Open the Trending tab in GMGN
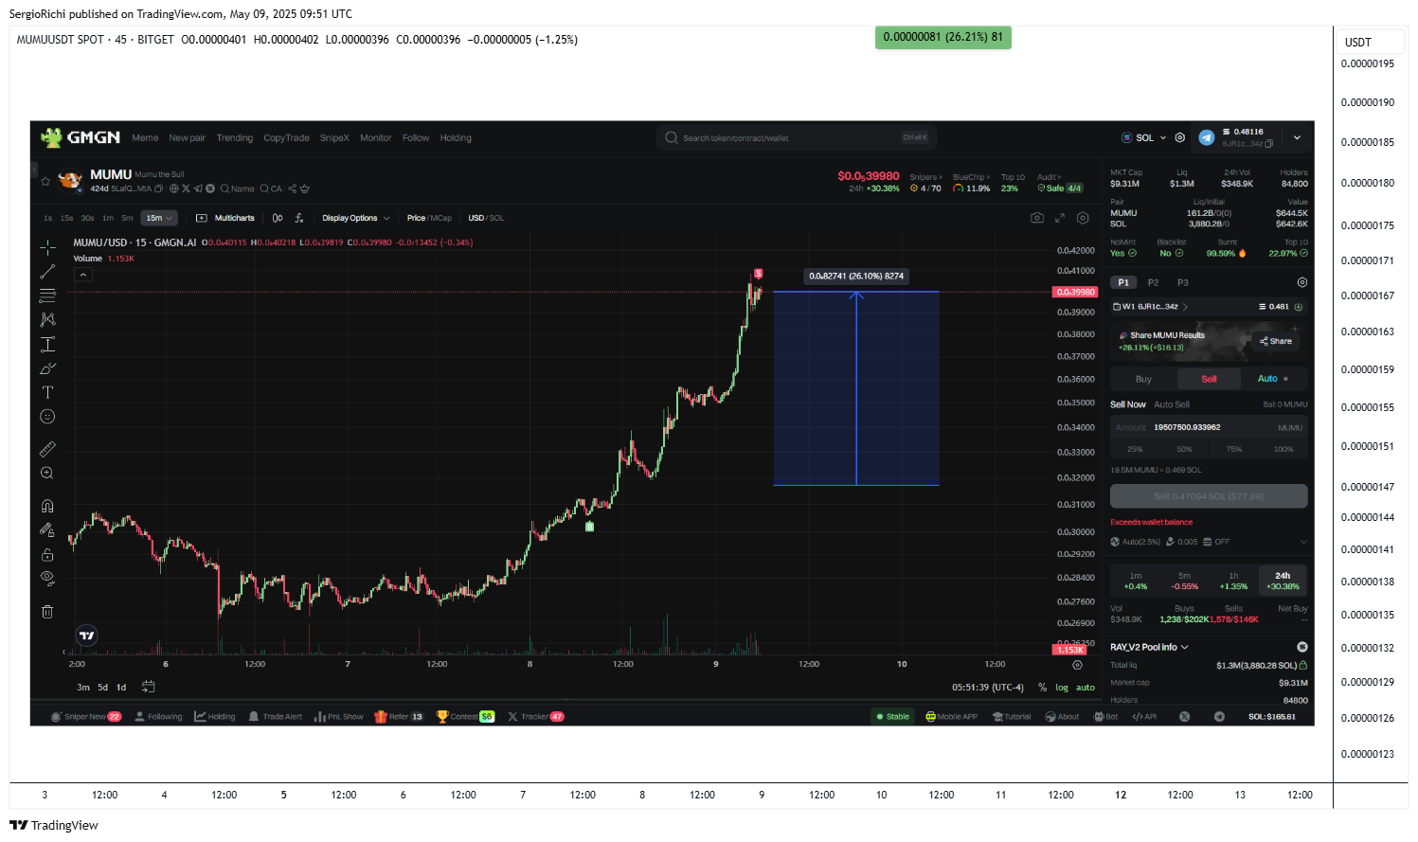Image resolution: width=1418 pixels, height=842 pixels. click(x=235, y=138)
